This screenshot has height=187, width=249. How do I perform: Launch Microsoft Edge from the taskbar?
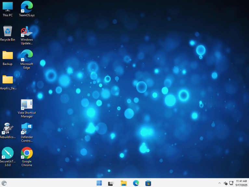[x=136, y=183]
